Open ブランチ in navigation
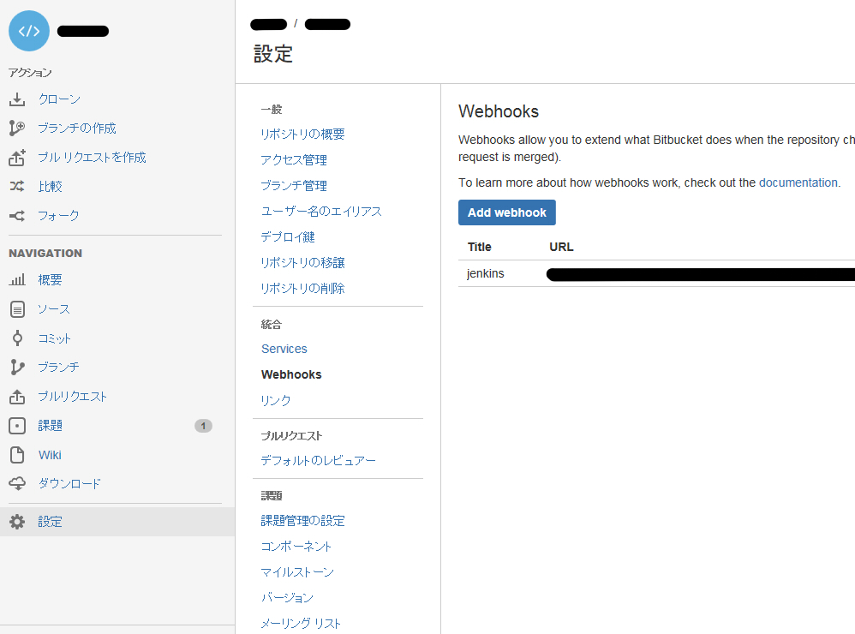 (x=59, y=368)
